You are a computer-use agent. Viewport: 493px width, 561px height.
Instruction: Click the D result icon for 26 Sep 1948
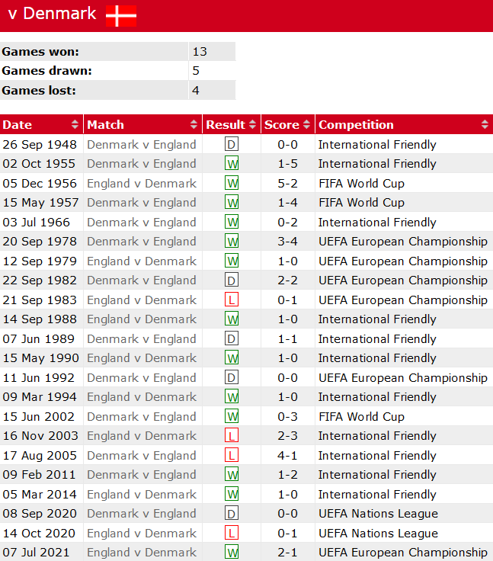[x=232, y=145]
